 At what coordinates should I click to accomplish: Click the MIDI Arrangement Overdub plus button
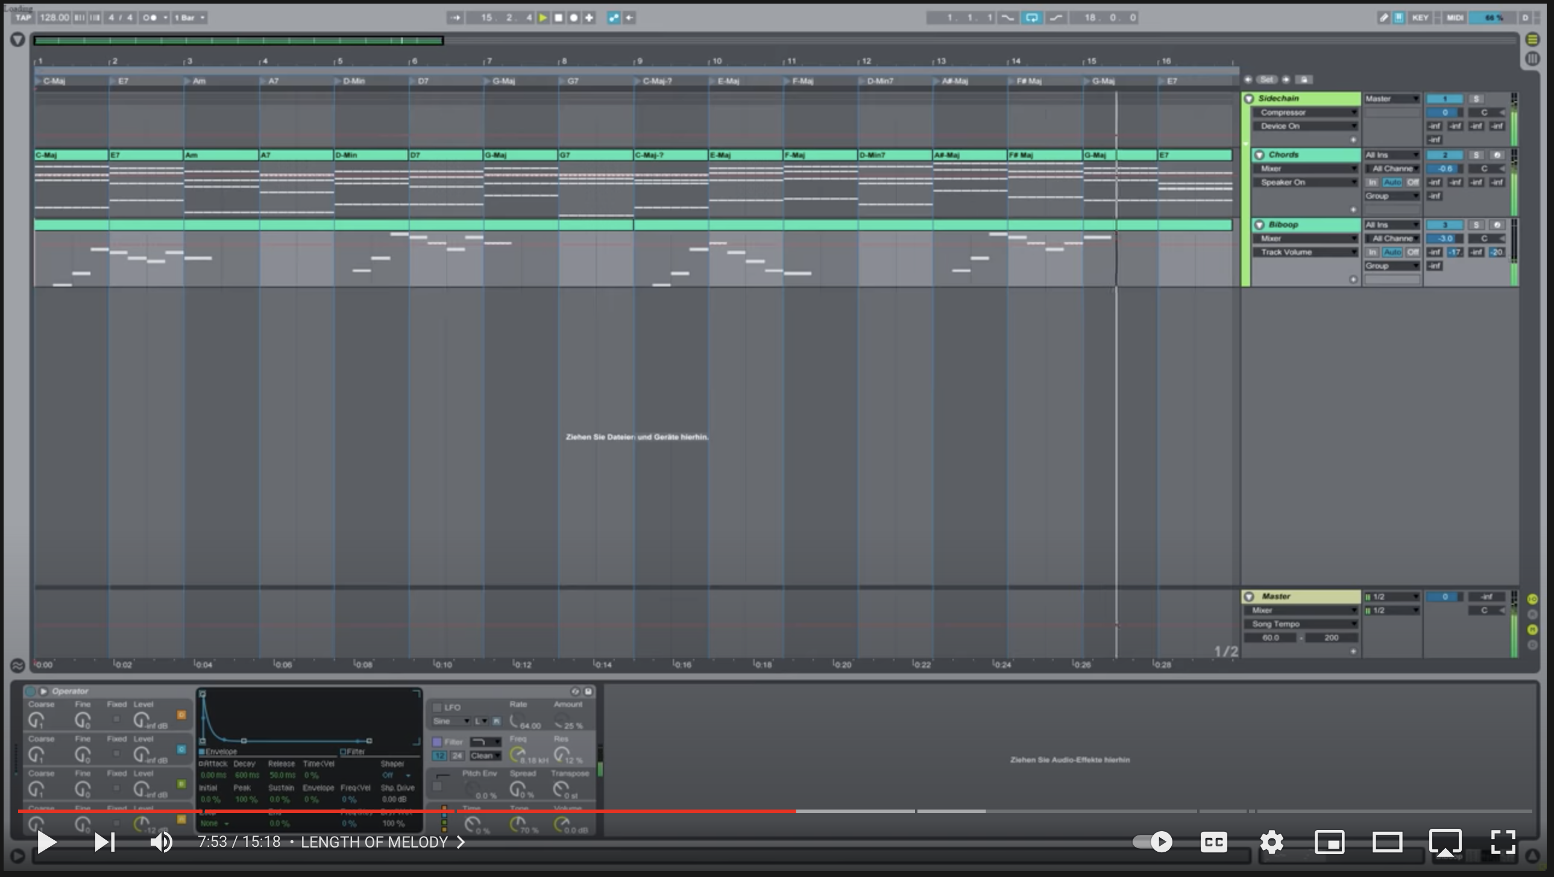click(590, 17)
